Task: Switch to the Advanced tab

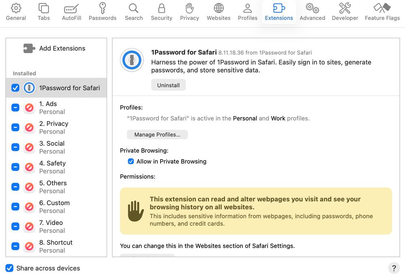Action: [x=312, y=8]
